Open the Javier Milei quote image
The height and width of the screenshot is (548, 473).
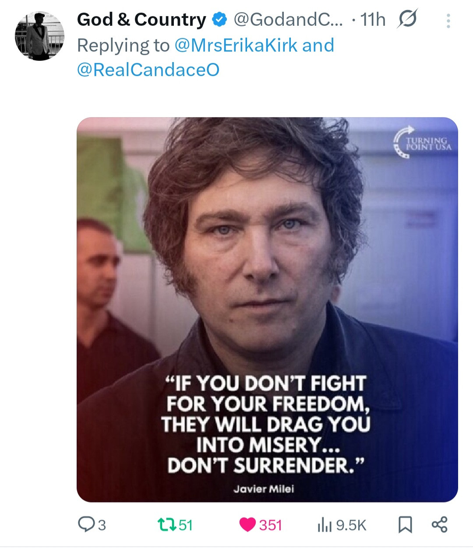[267, 309]
